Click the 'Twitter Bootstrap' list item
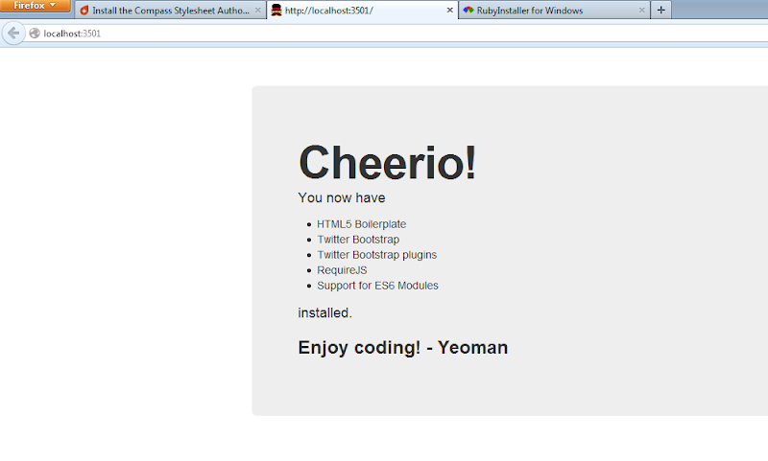Screen dimensions: 768x461 click(358, 240)
